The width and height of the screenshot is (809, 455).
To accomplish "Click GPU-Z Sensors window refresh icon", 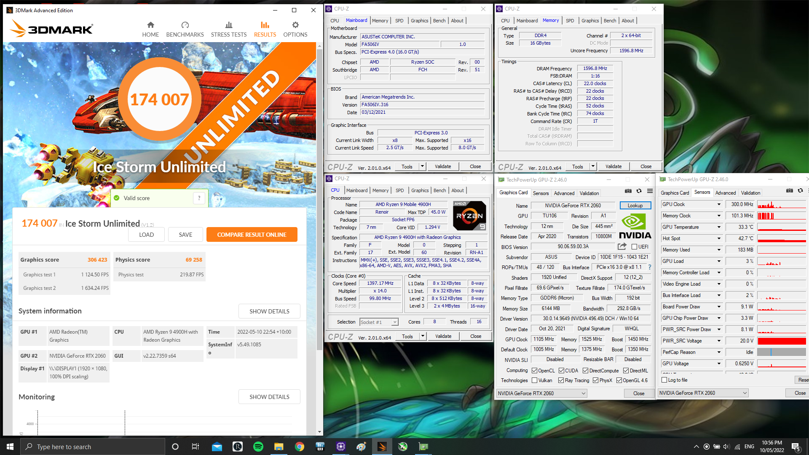I will click(800, 191).
